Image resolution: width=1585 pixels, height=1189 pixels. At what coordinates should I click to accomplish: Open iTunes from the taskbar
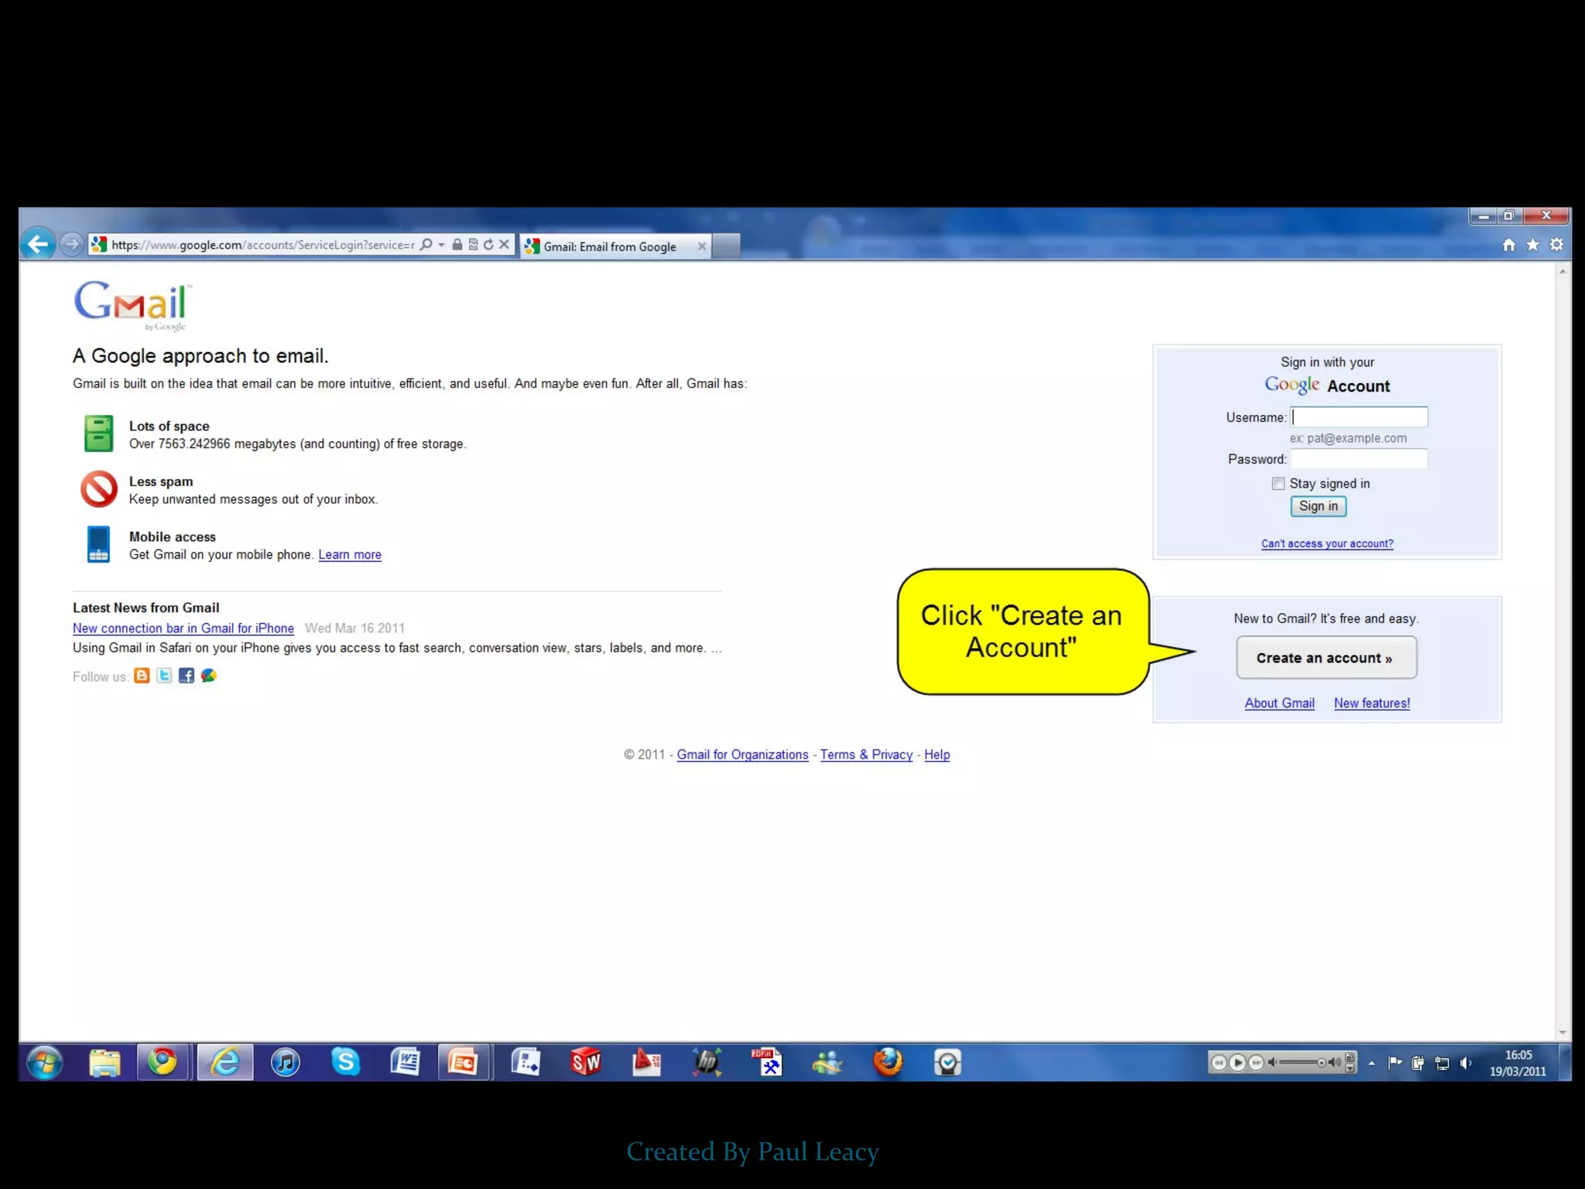pos(286,1062)
